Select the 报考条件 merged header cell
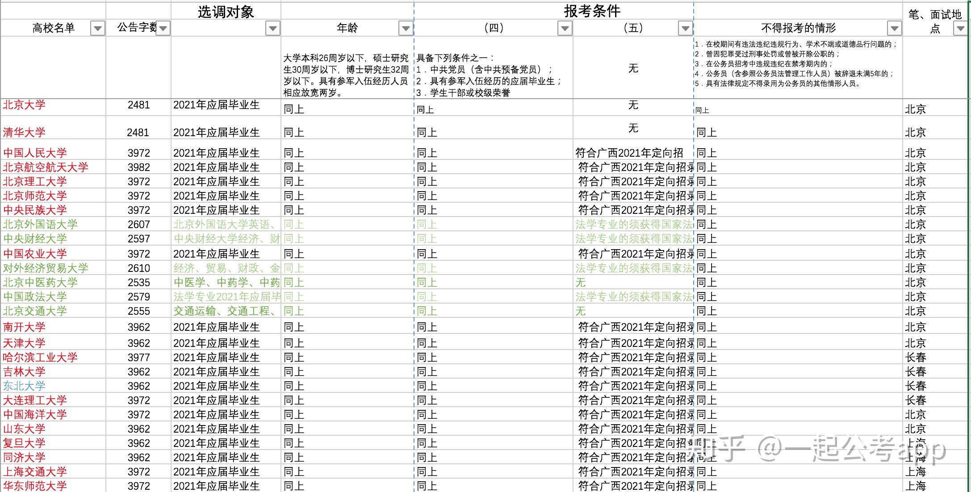This screenshot has width=971, height=492. [x=592, y=11]
